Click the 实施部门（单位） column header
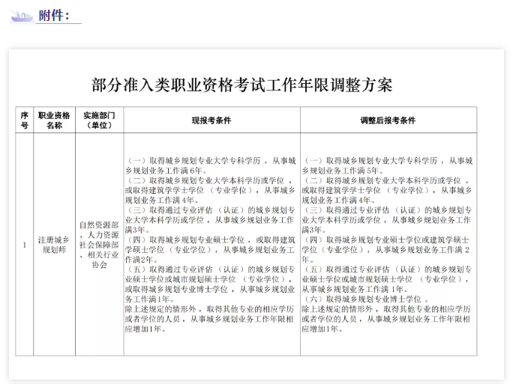Viewport: 513px width, 384px height. [99, 121]
